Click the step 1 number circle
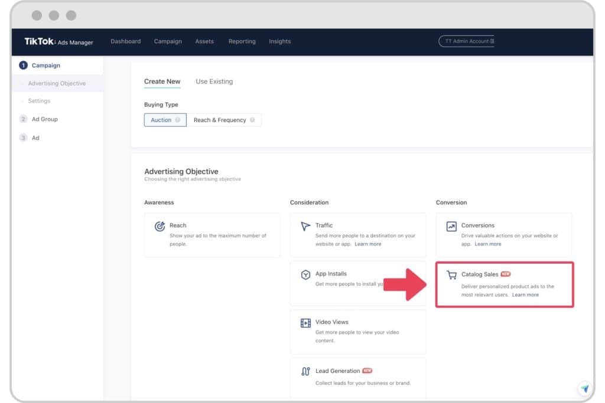Image resolution: width=605 pixels, height=403 pixels. point(23,65)
